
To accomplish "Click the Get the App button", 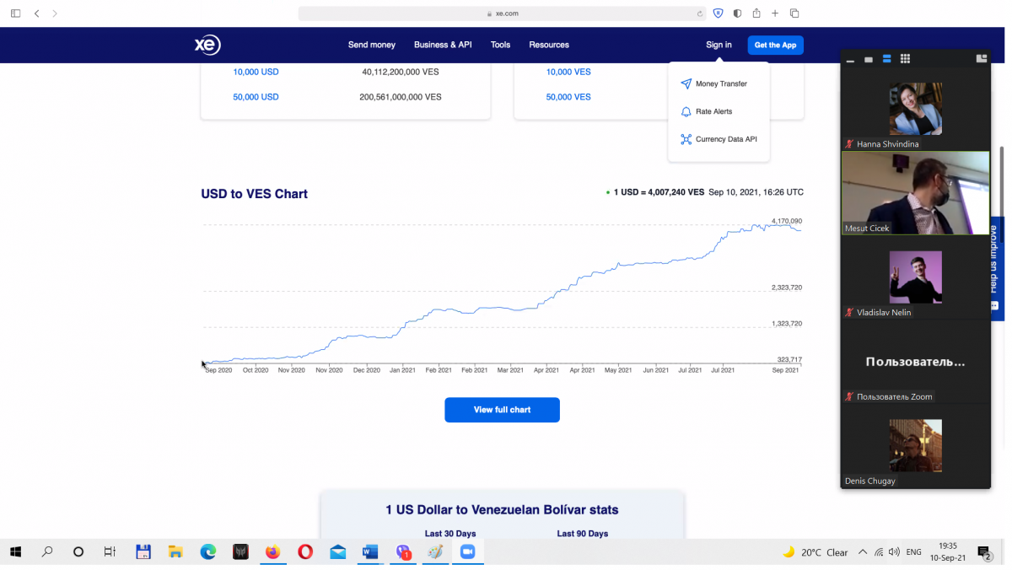I will click(x=775, y=45).
